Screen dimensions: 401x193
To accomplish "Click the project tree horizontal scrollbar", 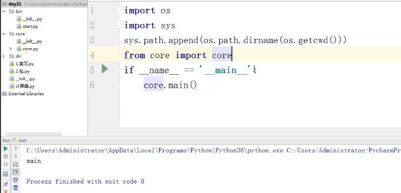I will click(x=33, y=134).
